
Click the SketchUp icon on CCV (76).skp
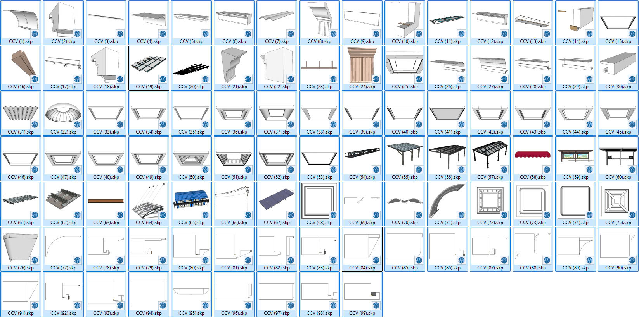(35, 260)
